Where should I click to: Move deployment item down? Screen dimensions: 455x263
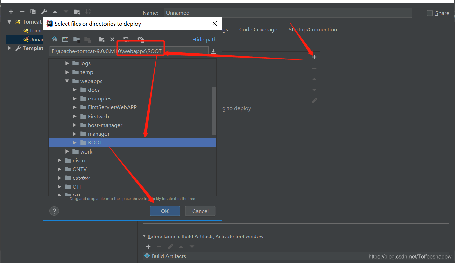pyautogui.click(x=314, y=90)
